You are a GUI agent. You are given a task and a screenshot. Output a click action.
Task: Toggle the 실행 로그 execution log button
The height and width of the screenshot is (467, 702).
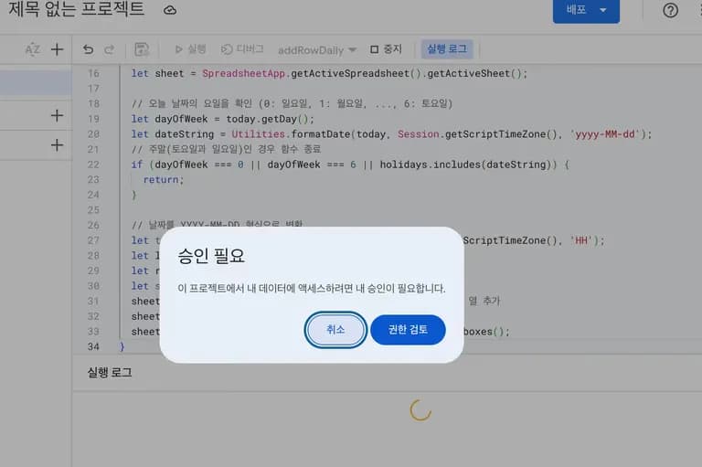click(447, 49)
